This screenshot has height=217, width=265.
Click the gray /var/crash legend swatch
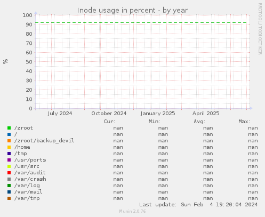point(9,179)
